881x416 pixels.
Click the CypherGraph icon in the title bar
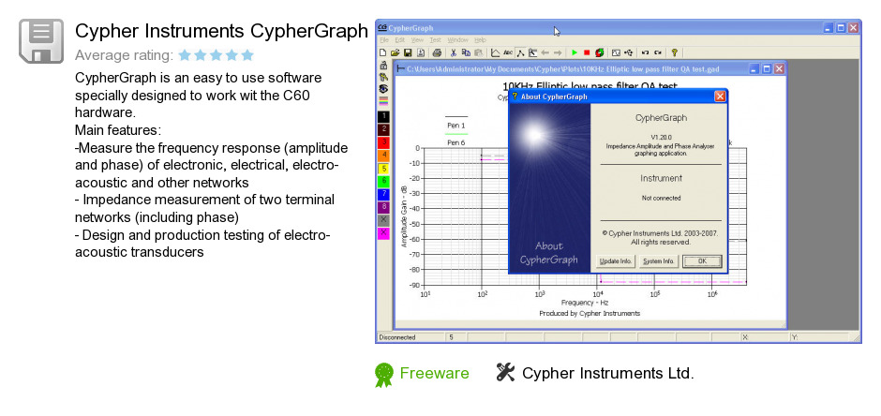point(382,27)
